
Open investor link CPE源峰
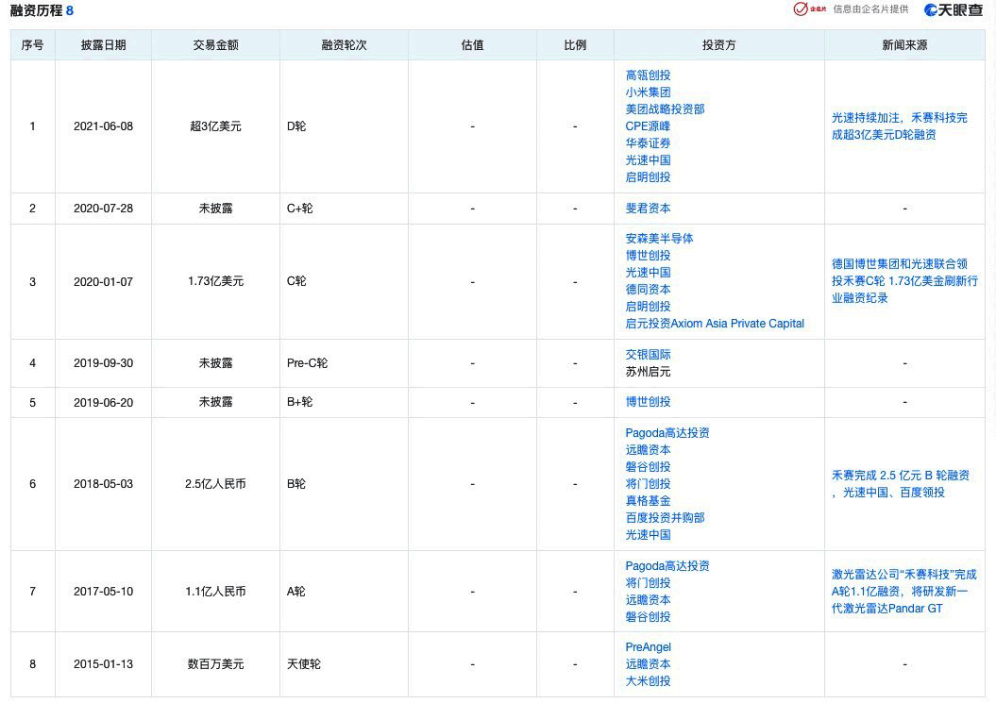(x=648, y=126)
